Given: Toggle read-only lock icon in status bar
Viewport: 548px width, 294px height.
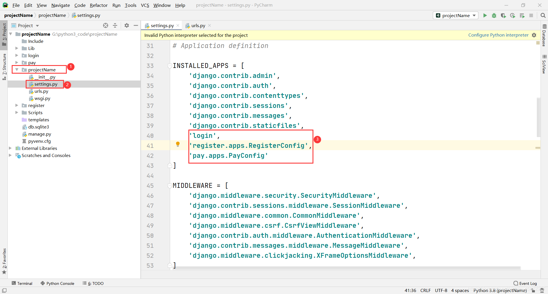Looking at the screenshot, I should tap(533, 290).
